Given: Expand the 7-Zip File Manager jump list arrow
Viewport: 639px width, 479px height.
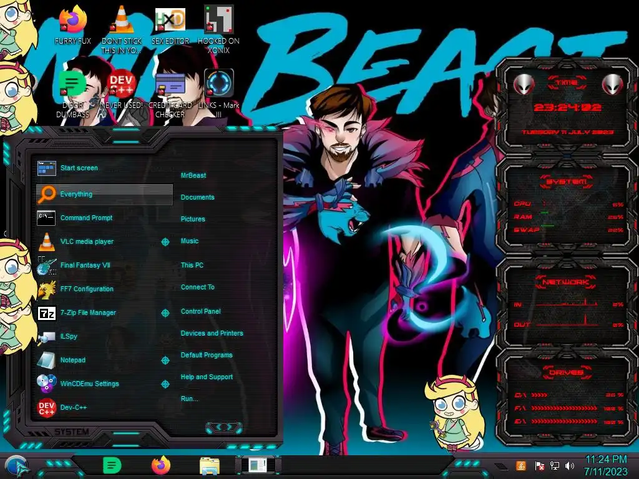Looking at the screenshot, I should [x=165, y=313].
